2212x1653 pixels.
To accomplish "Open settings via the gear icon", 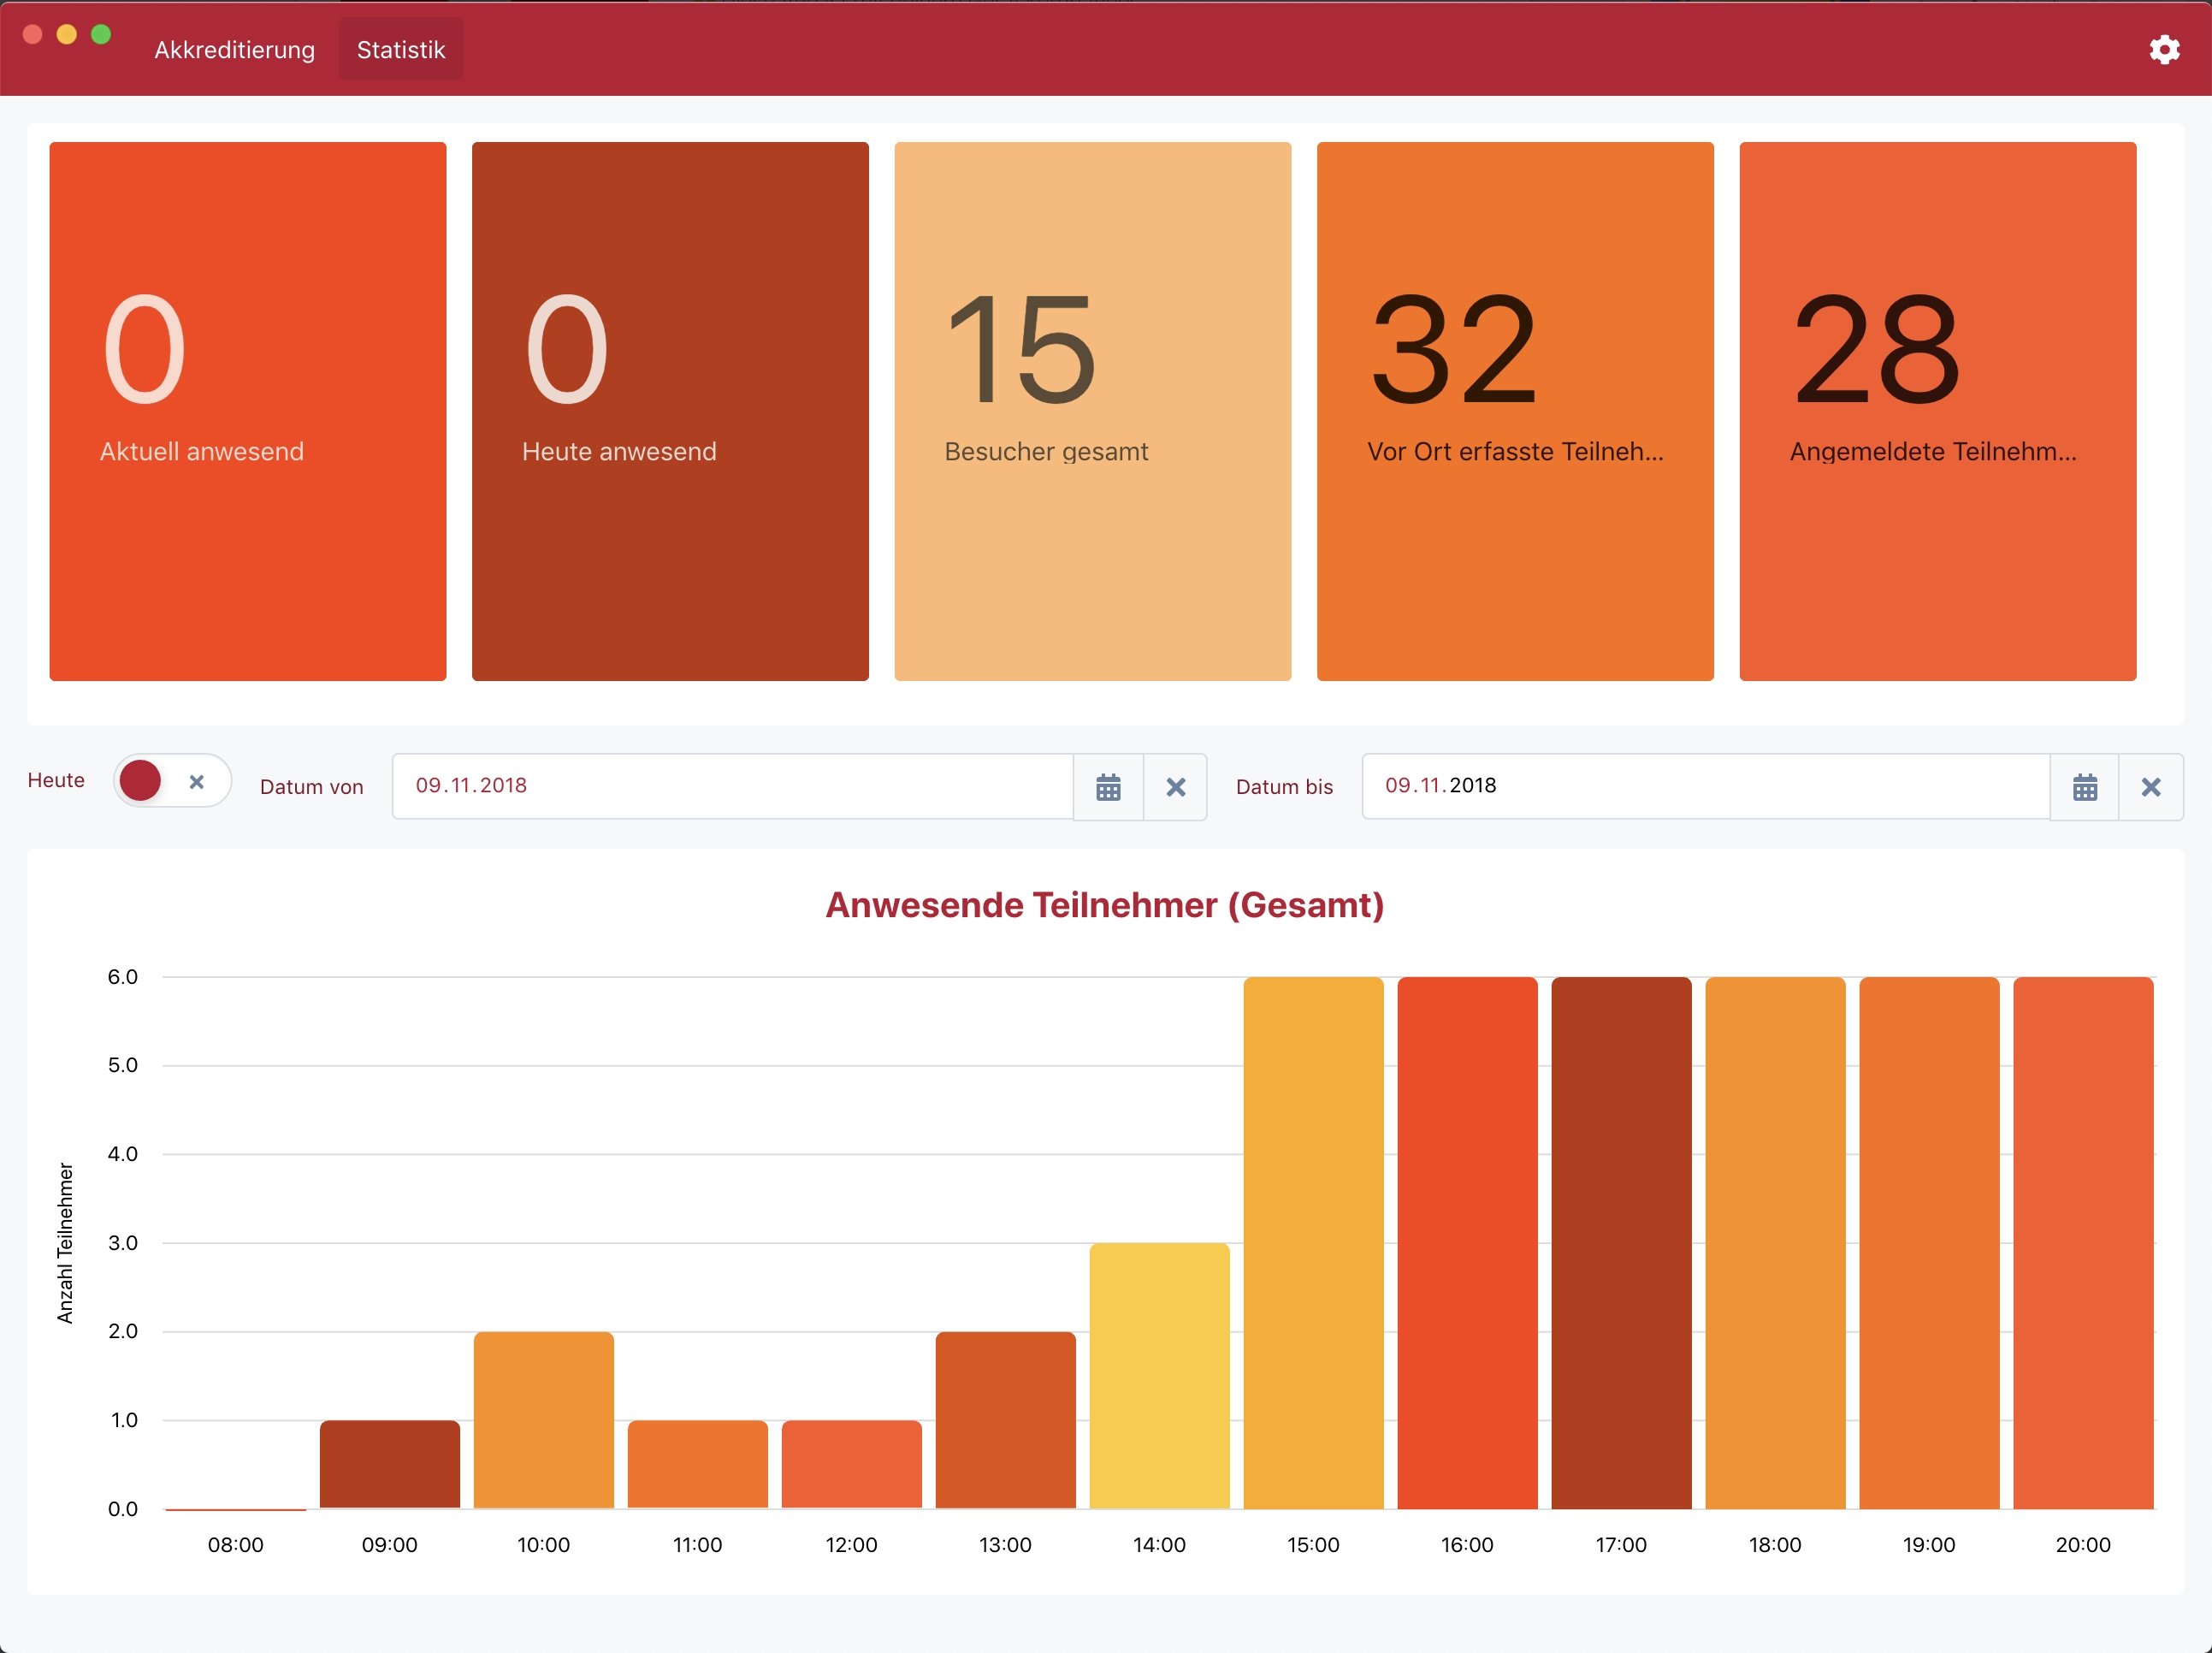I will pos(2163,50).
